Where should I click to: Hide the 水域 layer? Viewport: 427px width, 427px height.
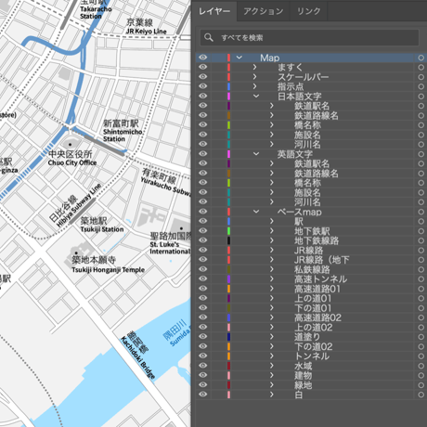tap(203, 365)
